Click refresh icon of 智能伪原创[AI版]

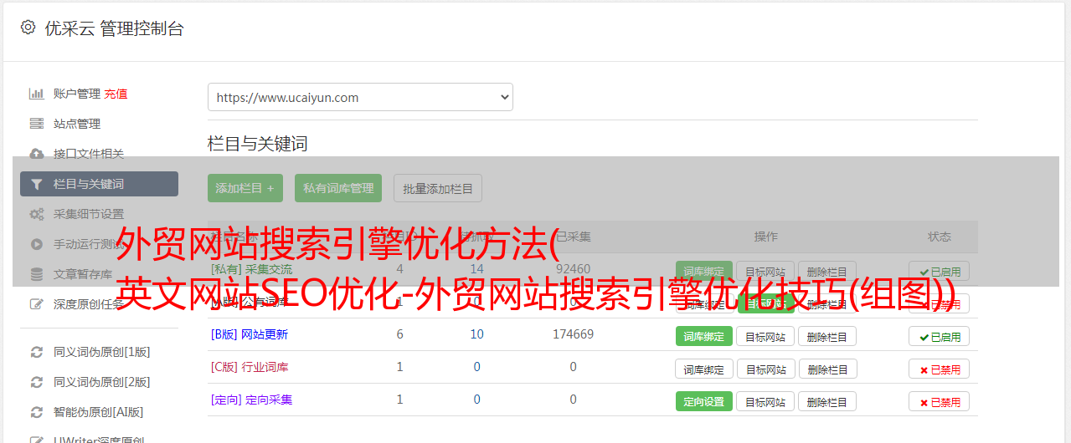coord(36,412)
